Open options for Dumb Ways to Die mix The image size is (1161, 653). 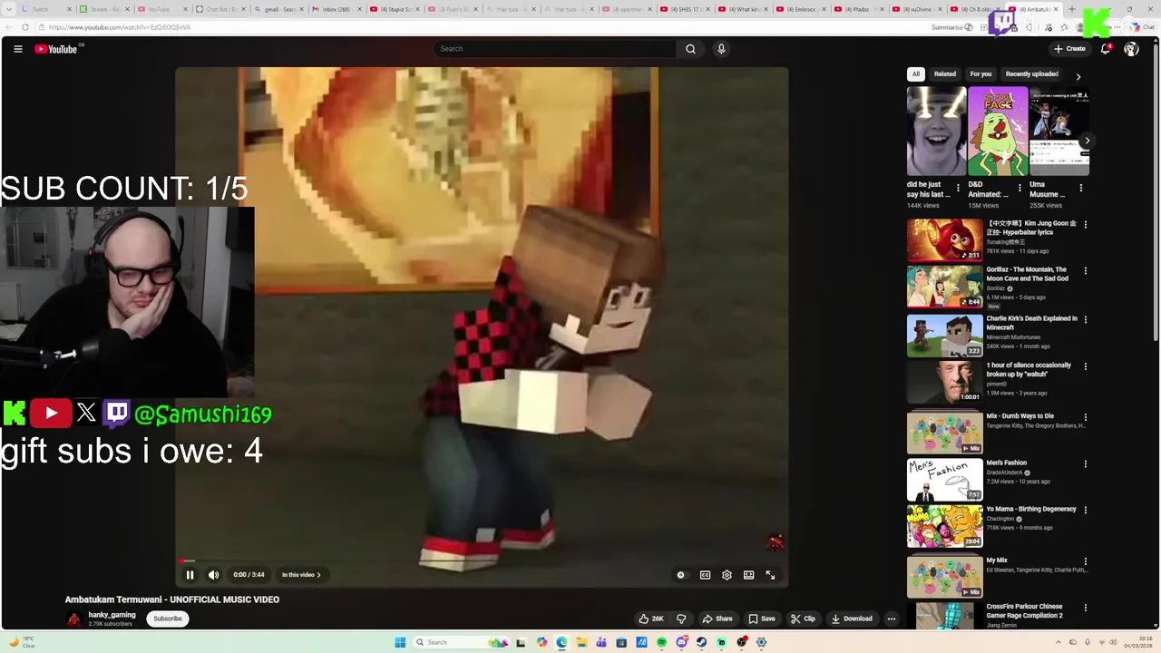coord(1085,417)
